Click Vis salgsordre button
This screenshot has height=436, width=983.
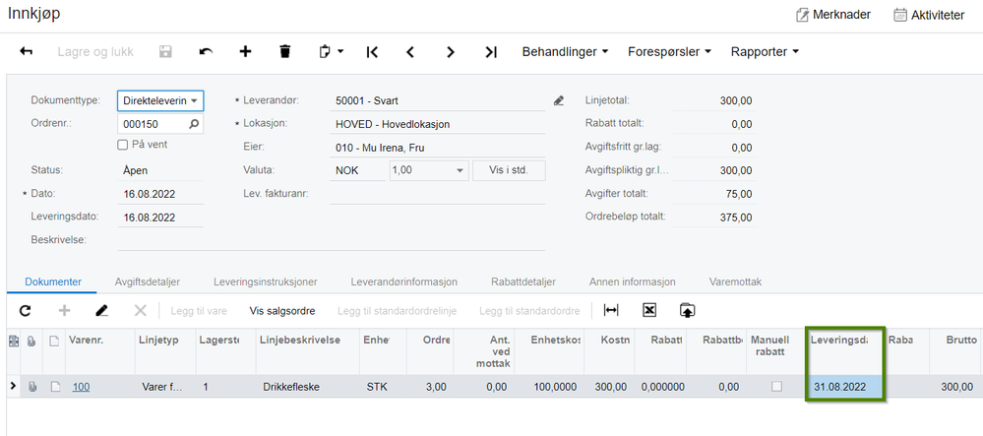tap(282, 311)
